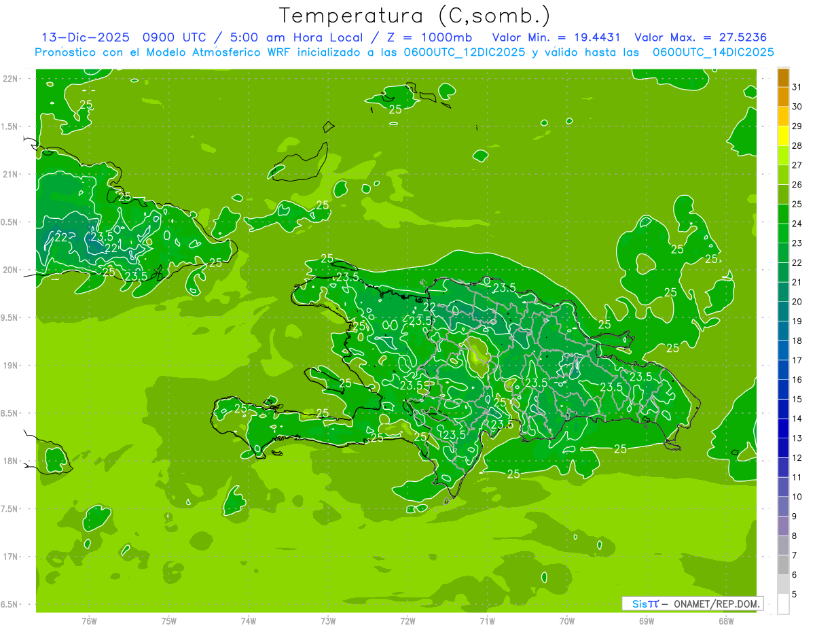Pick the yellow colorbar swatch between 28 and 29
This screenshot has height=630, width=815.
[783, 136]
